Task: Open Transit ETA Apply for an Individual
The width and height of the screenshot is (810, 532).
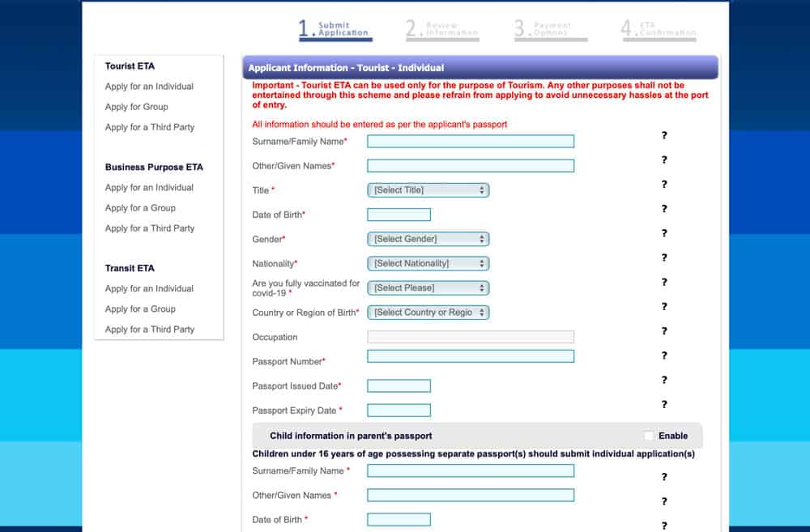Action: tap(149, 288)
